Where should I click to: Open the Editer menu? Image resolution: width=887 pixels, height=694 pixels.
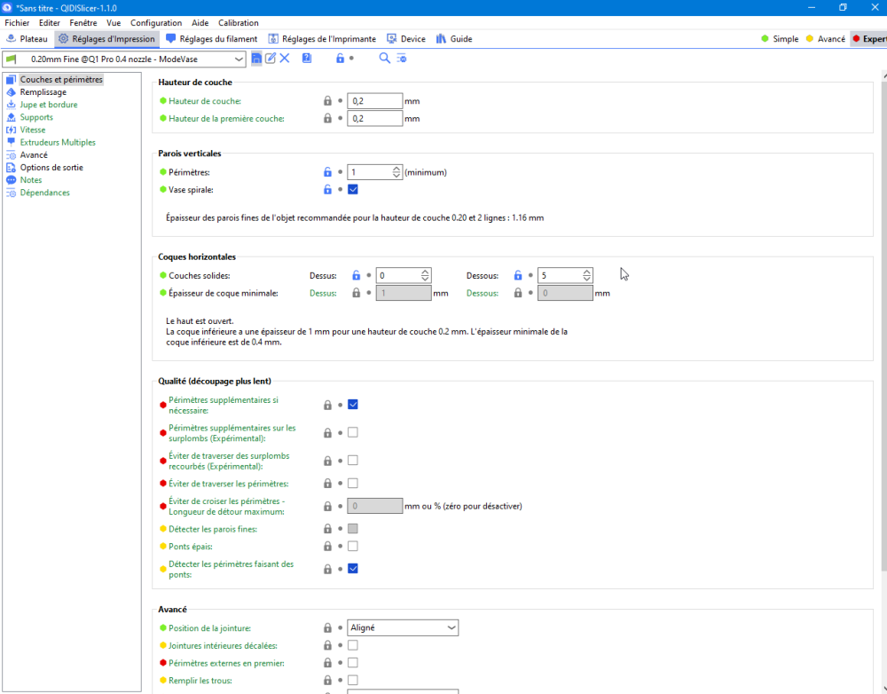coord(50,23)
